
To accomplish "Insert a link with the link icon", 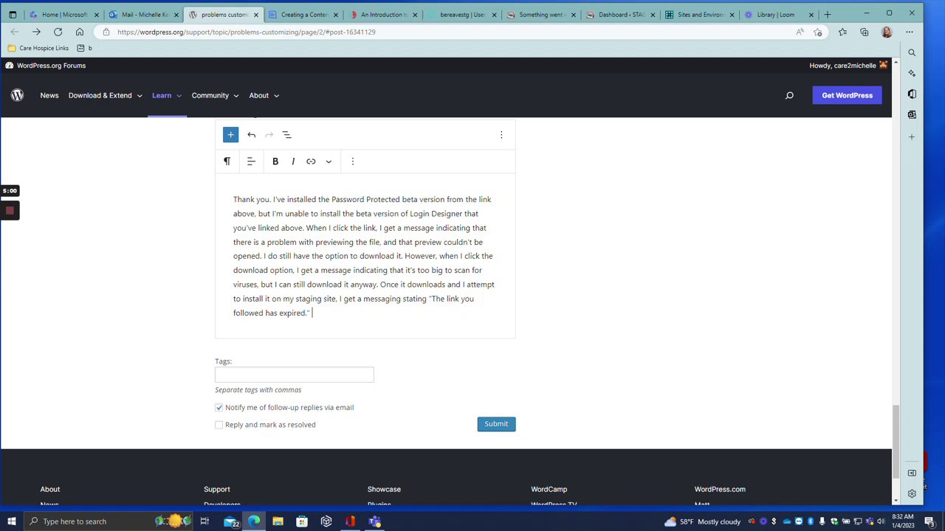I will 311,162.
